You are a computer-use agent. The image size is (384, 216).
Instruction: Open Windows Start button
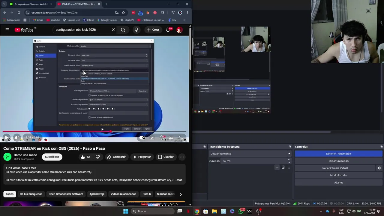coord(126,211)
